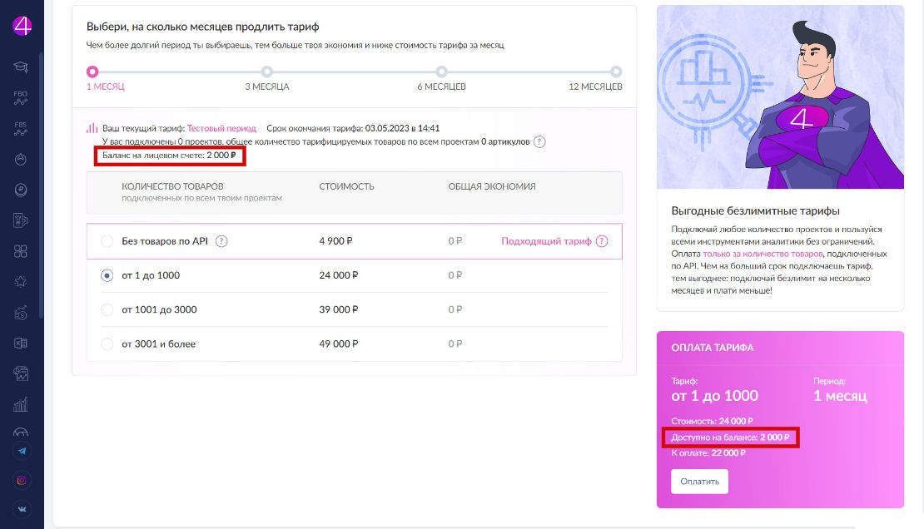Viewport: 924px width, 529px height.
Task: Open the VK icon at sidebar bottom
Action: tap(22, 509)
